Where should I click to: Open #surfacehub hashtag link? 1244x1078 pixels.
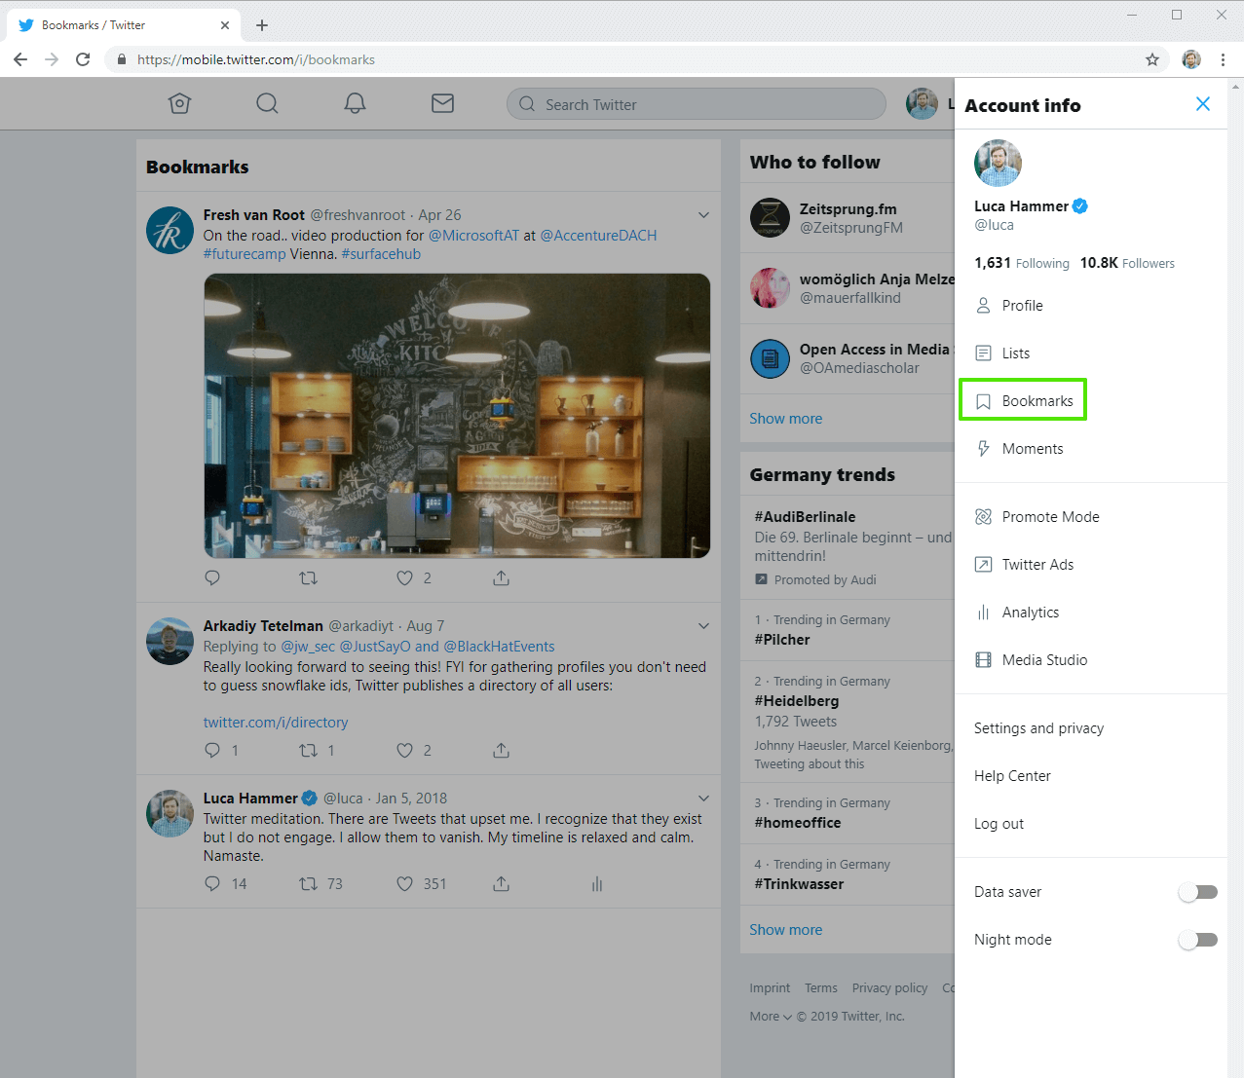pyautogui.click(x=381, y=254)
